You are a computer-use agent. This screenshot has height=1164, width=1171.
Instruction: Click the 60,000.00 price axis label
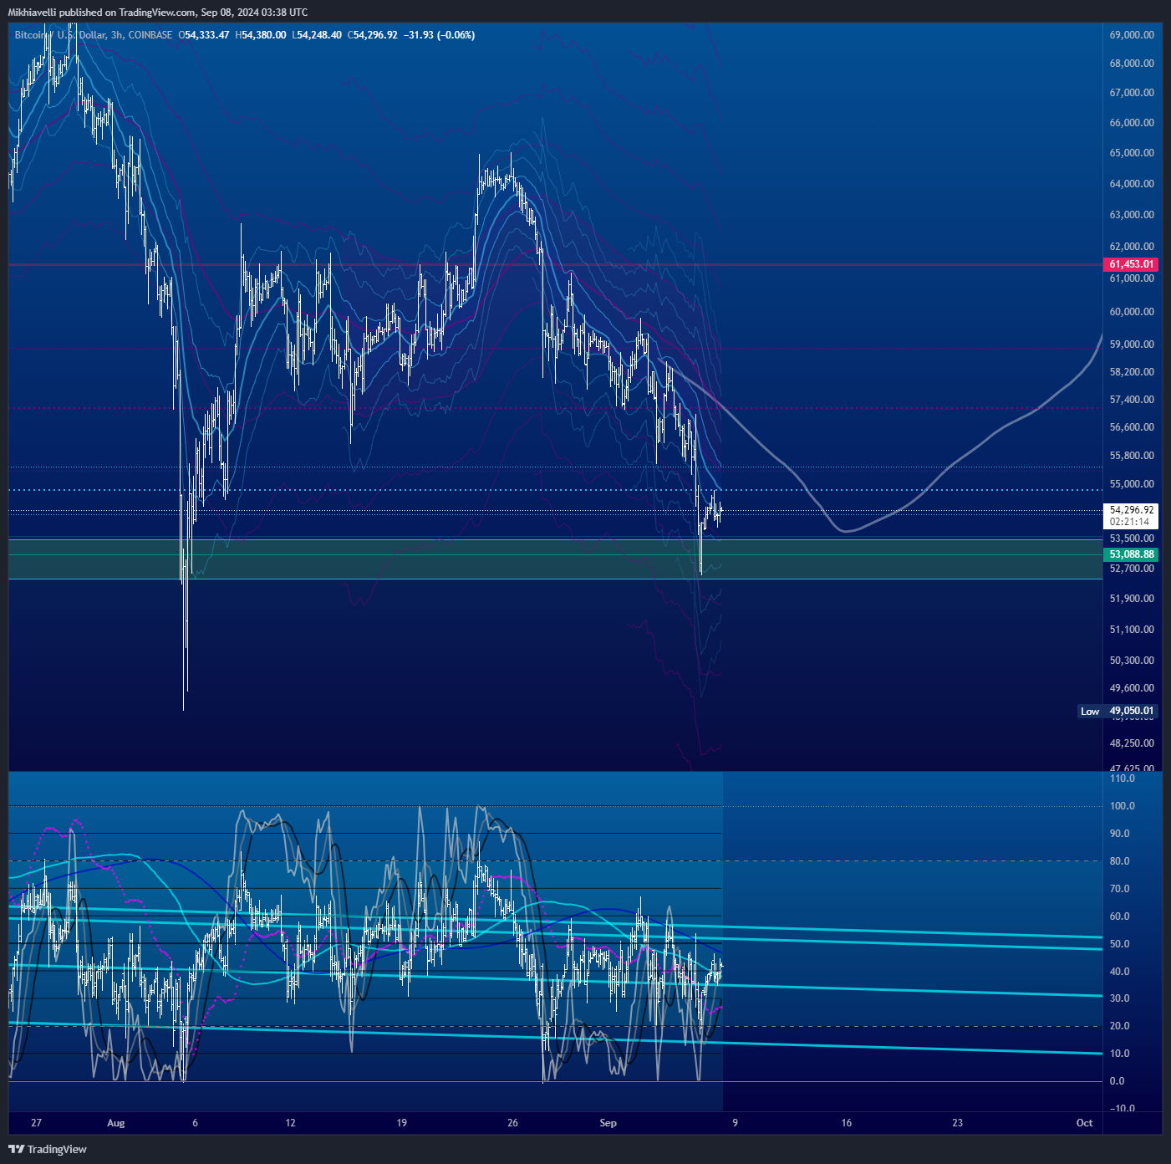(x=1132, y=312)
